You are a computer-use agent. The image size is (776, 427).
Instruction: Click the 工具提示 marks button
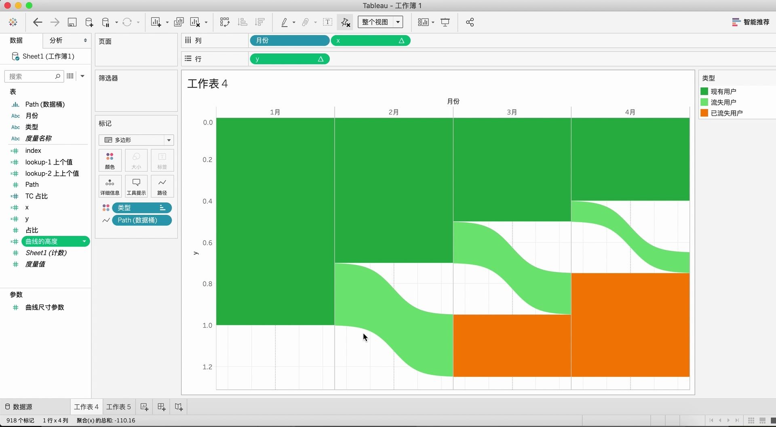point(136,186)
